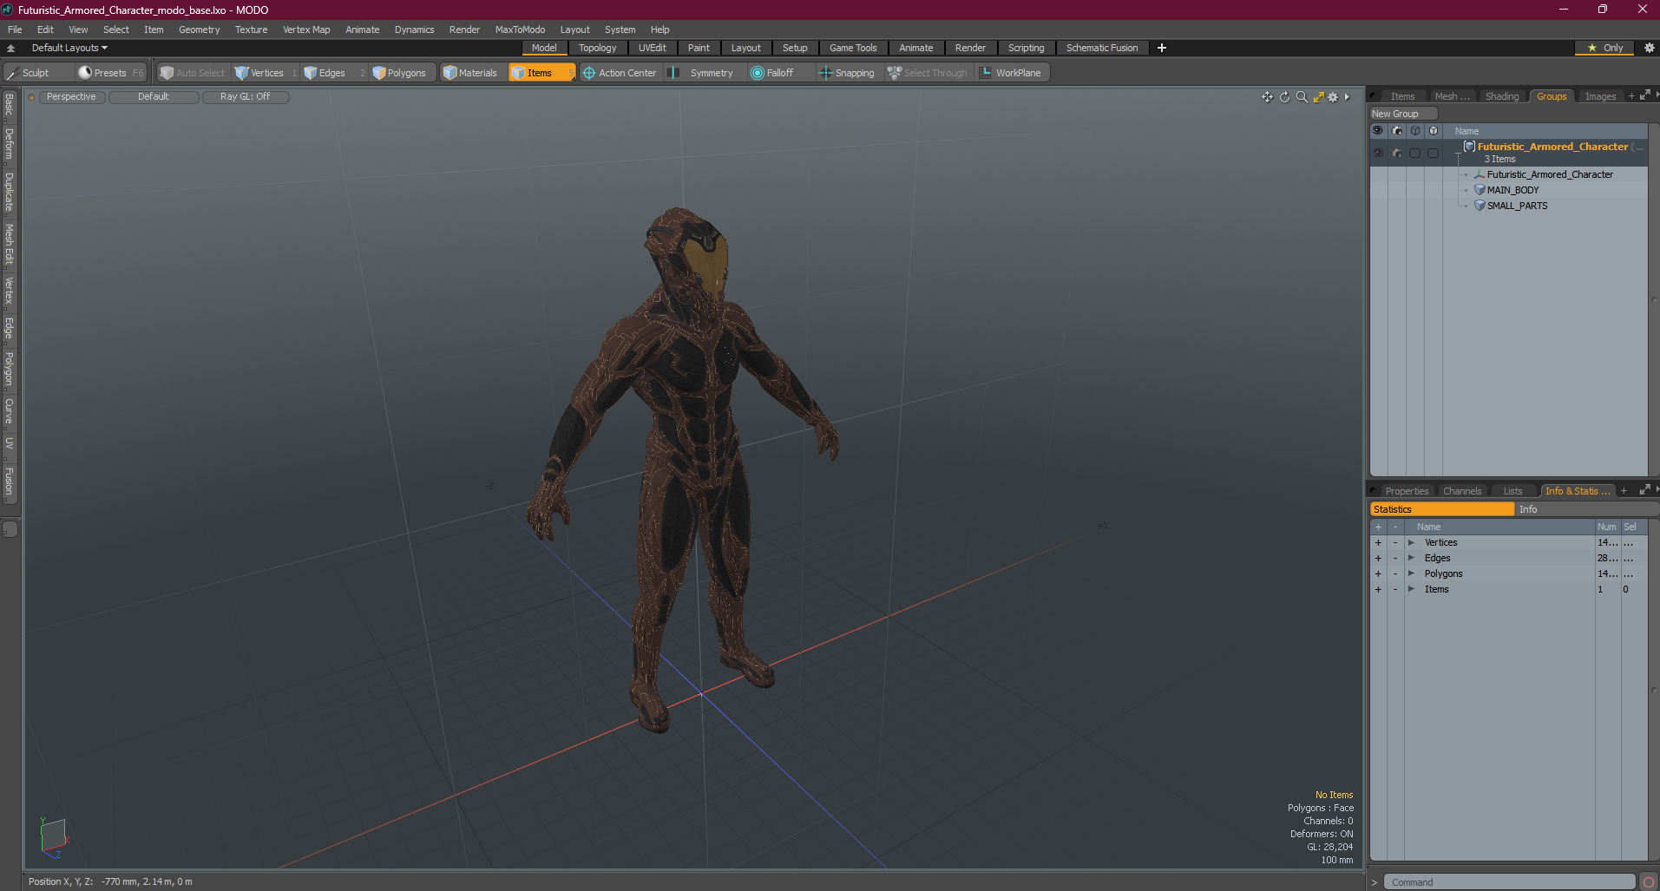The image size is (1660, 891).
Task: Switch to the Game Tools layout tab
Action: tap(853, 48)
